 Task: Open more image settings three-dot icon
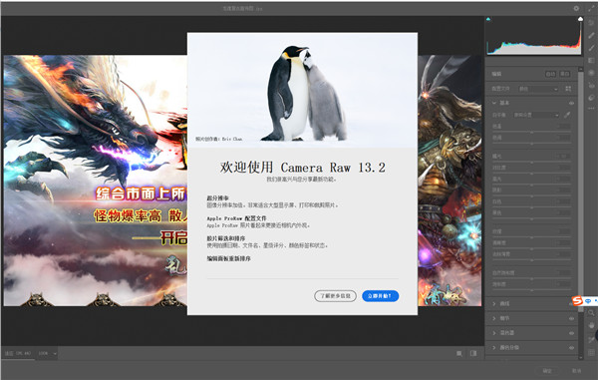591,109
